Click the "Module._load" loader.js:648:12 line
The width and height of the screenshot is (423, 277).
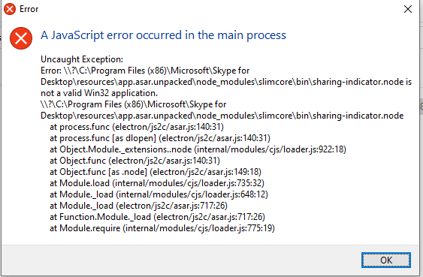pyautogui.click(x=159, y=194)
